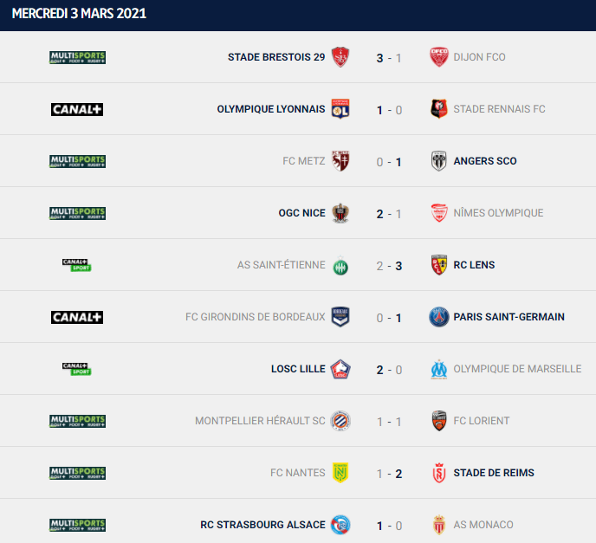Click the Mercredi 3 Mars 2021 header

click(79, 14)
